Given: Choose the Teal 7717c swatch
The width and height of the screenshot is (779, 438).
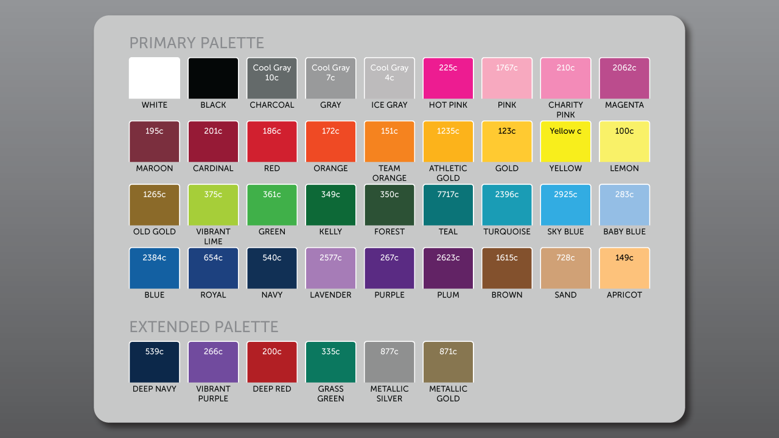Looking at the screenshot, I should (x=448, y=205).
